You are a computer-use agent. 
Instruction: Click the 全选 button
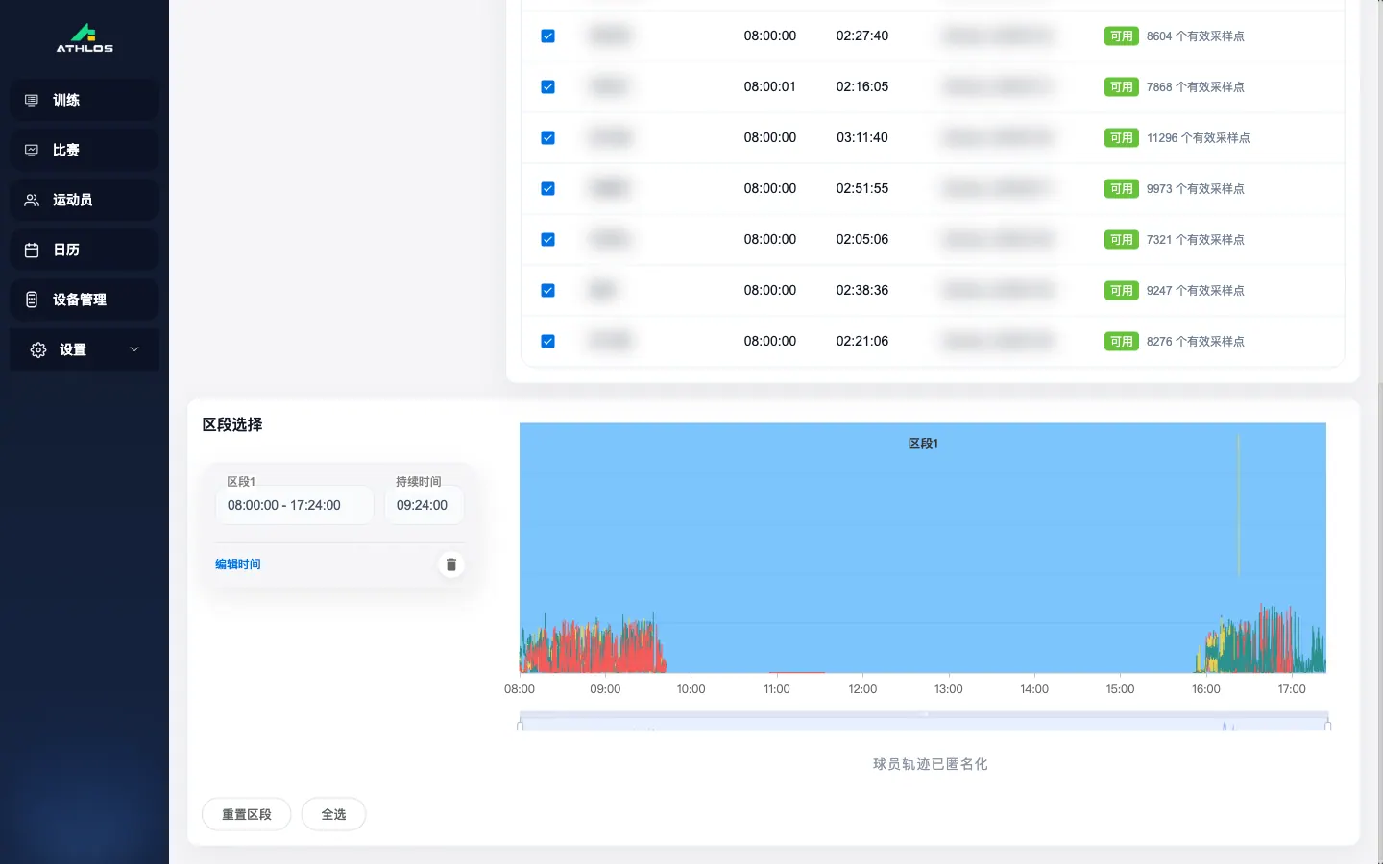point(333,814)
